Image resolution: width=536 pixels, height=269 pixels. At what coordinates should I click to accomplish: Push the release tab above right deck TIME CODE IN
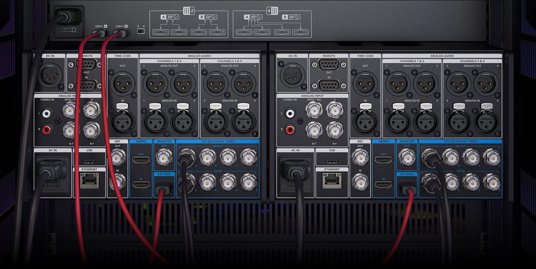(x=365, y=106)
